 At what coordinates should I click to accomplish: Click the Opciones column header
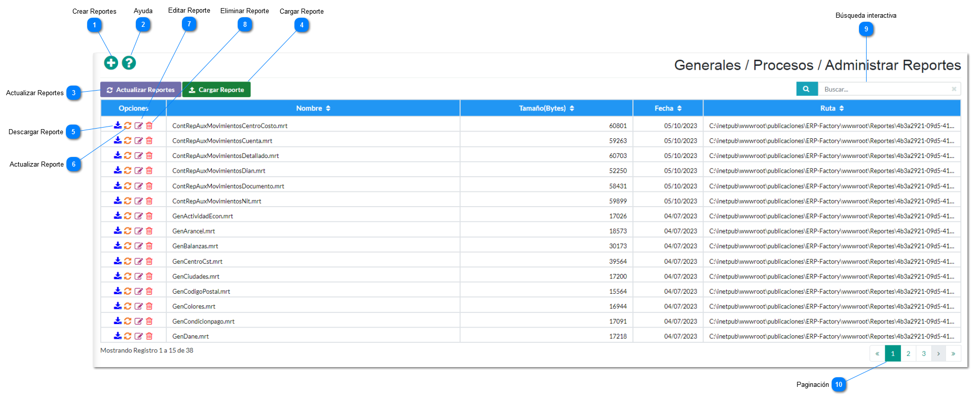point(133,108)
